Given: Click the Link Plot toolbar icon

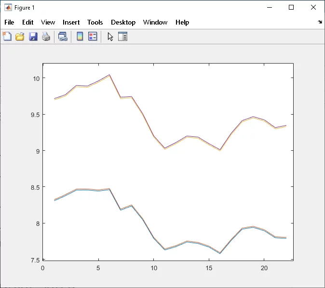Looking at the screenshot, I should [63, 37].
